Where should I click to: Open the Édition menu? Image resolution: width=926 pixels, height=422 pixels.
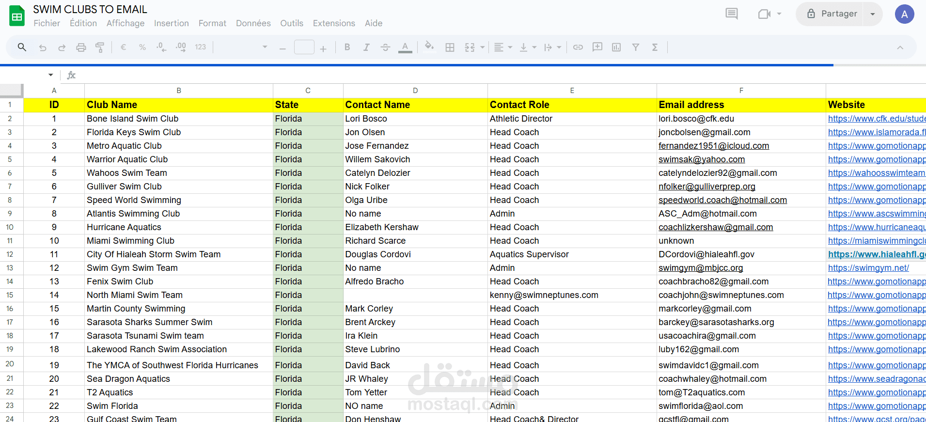point(83,23)
